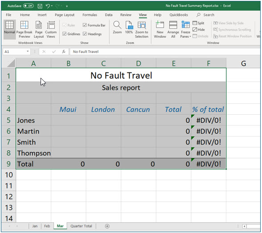Uncheck the Formula Bar checkbox
Screen dimensions: 262x233
[85, 25]
